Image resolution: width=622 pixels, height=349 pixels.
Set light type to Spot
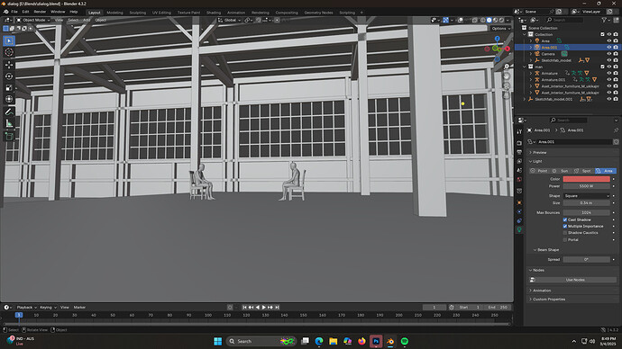pos(582,171)
